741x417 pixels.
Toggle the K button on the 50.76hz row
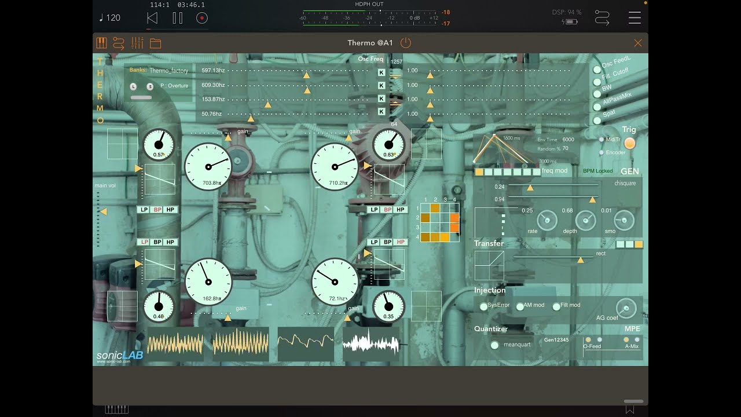(381, 112)
